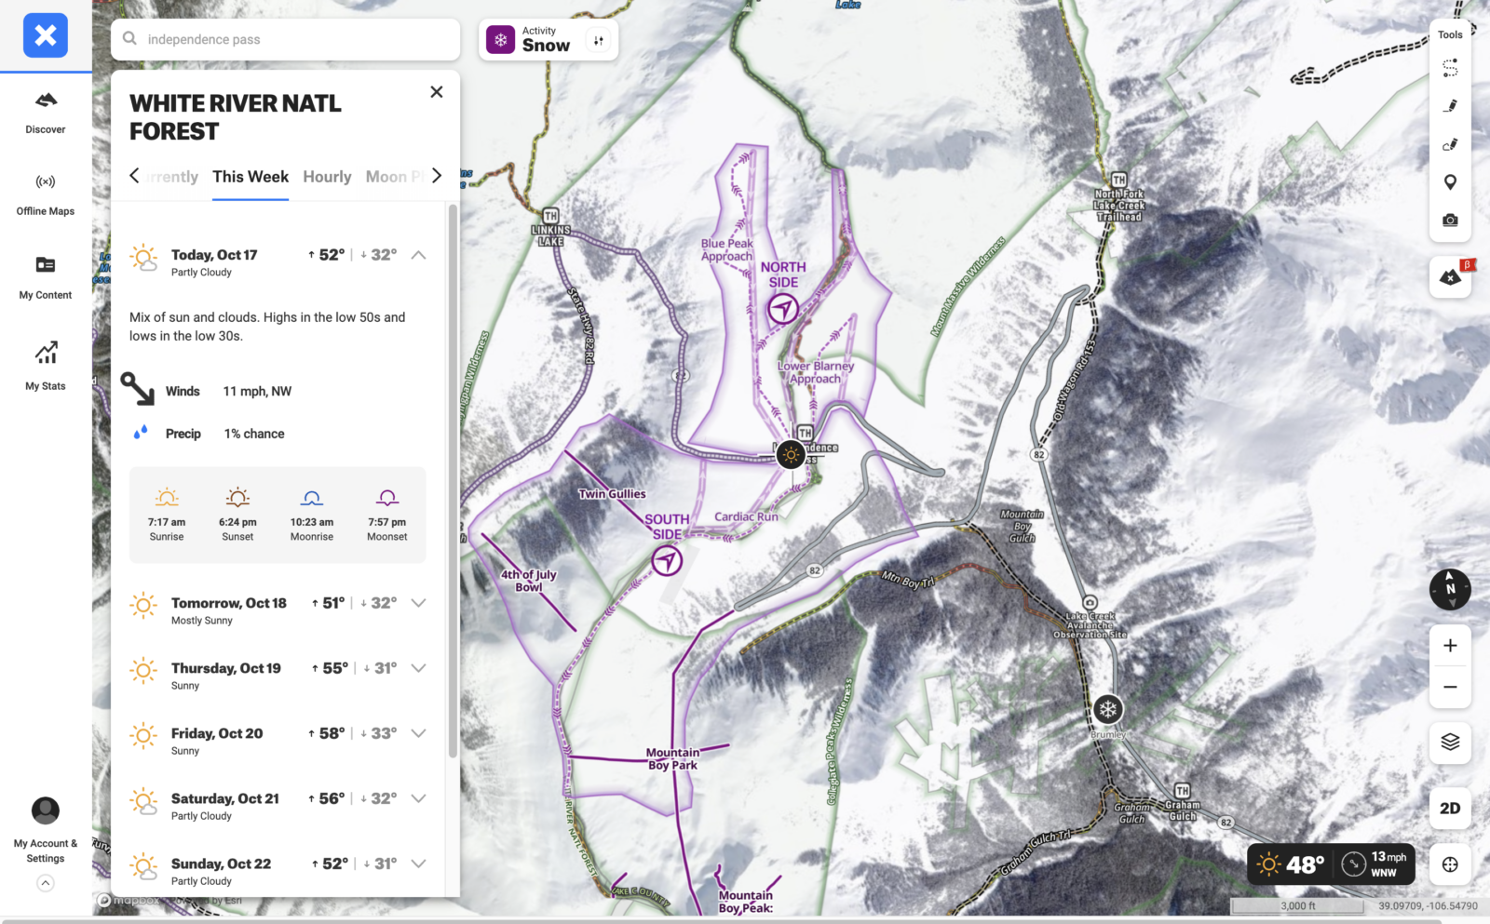Image resolution: width=1490 pixels, height=924 pixels.
Task: Switch to the Hourly weather tab
Action: [x=327, y=177]
